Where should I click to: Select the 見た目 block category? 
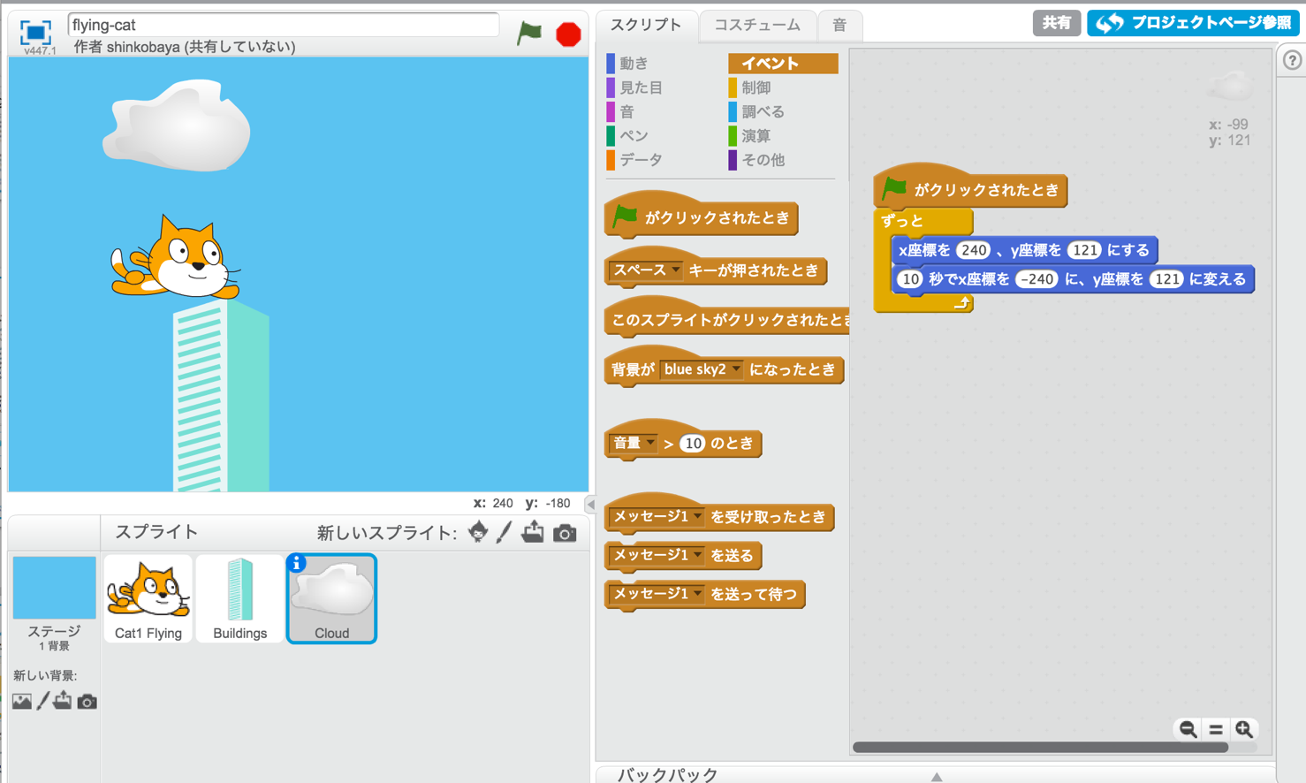tap(641, 87)
